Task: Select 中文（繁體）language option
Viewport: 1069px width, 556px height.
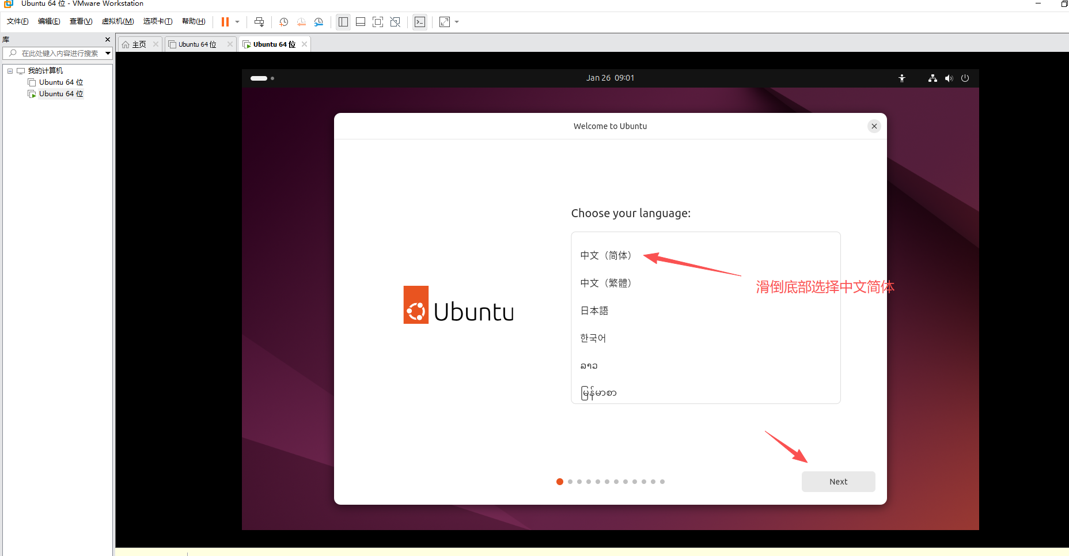Action: pyautogui.click(x=706, y=283)
